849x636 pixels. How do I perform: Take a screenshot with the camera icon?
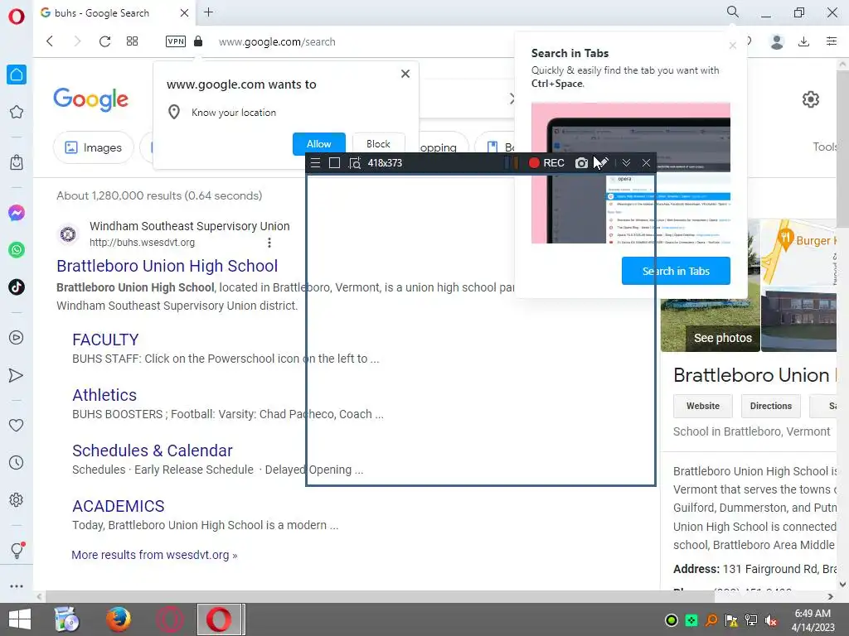point(581,163)
